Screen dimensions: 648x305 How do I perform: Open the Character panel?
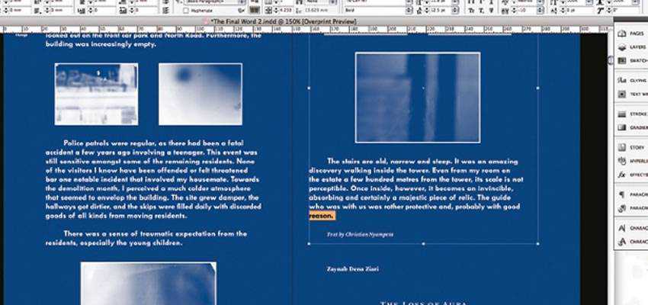(631, 228)
